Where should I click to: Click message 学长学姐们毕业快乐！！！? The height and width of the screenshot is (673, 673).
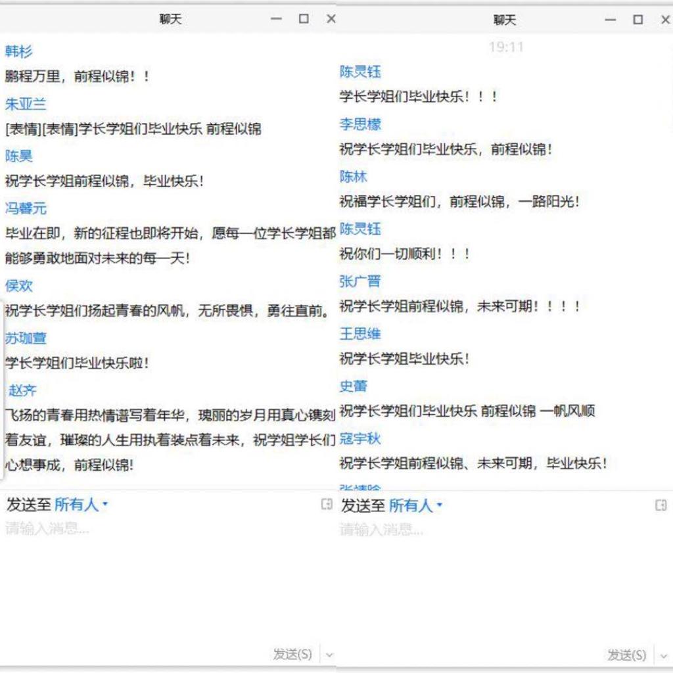[x=419, y=97]
